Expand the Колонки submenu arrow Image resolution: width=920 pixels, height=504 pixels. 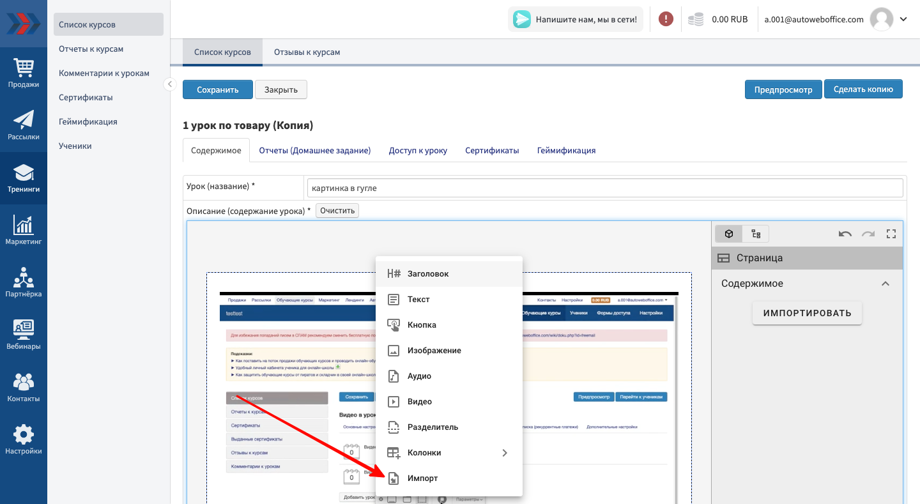(x=505, y=453)
